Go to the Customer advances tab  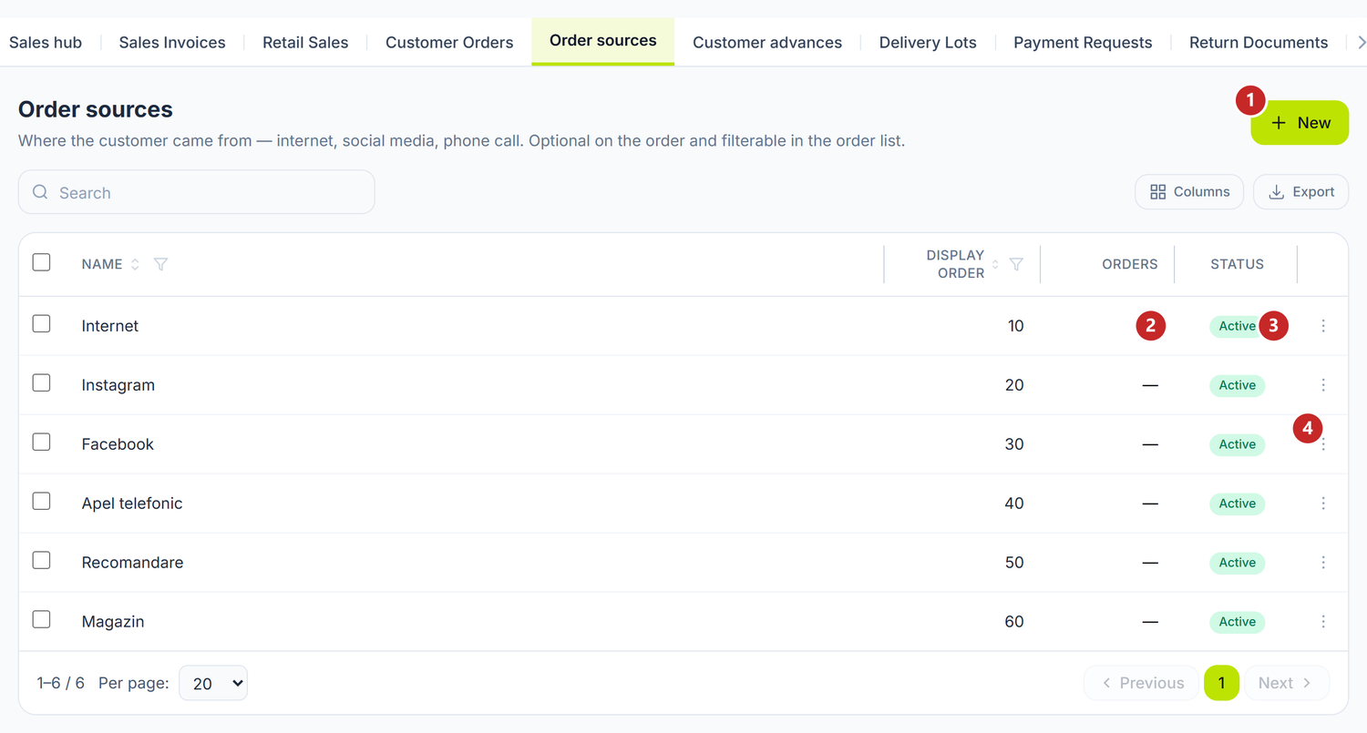pos(767,42)
